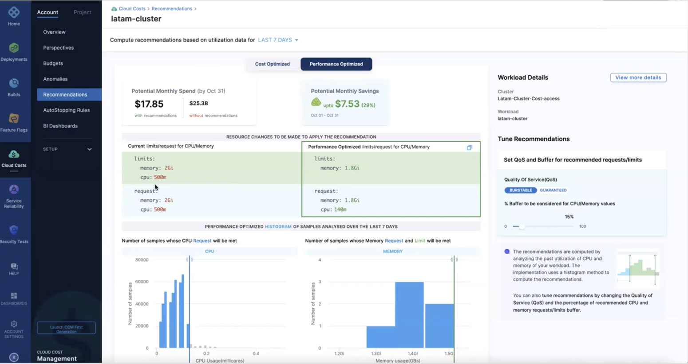Copy the Performance Optimized YAML snippet

click(x=470, y=147)
